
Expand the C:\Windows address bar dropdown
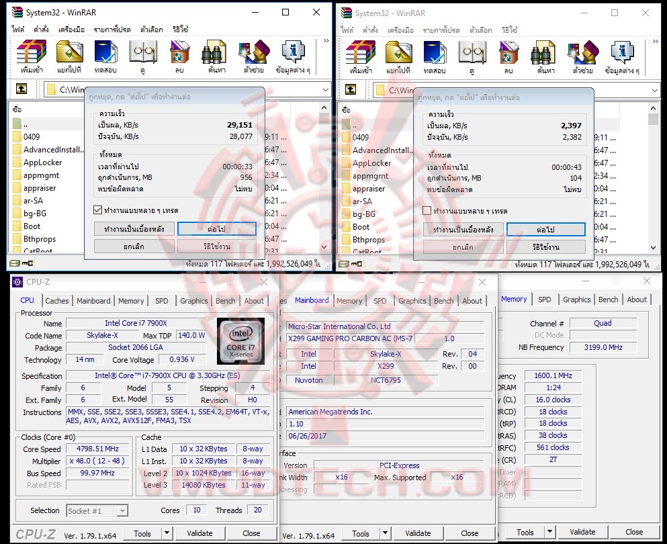coord(326,89)
